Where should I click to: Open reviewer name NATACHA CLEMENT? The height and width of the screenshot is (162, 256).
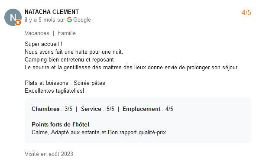click(x=52, y=12)
